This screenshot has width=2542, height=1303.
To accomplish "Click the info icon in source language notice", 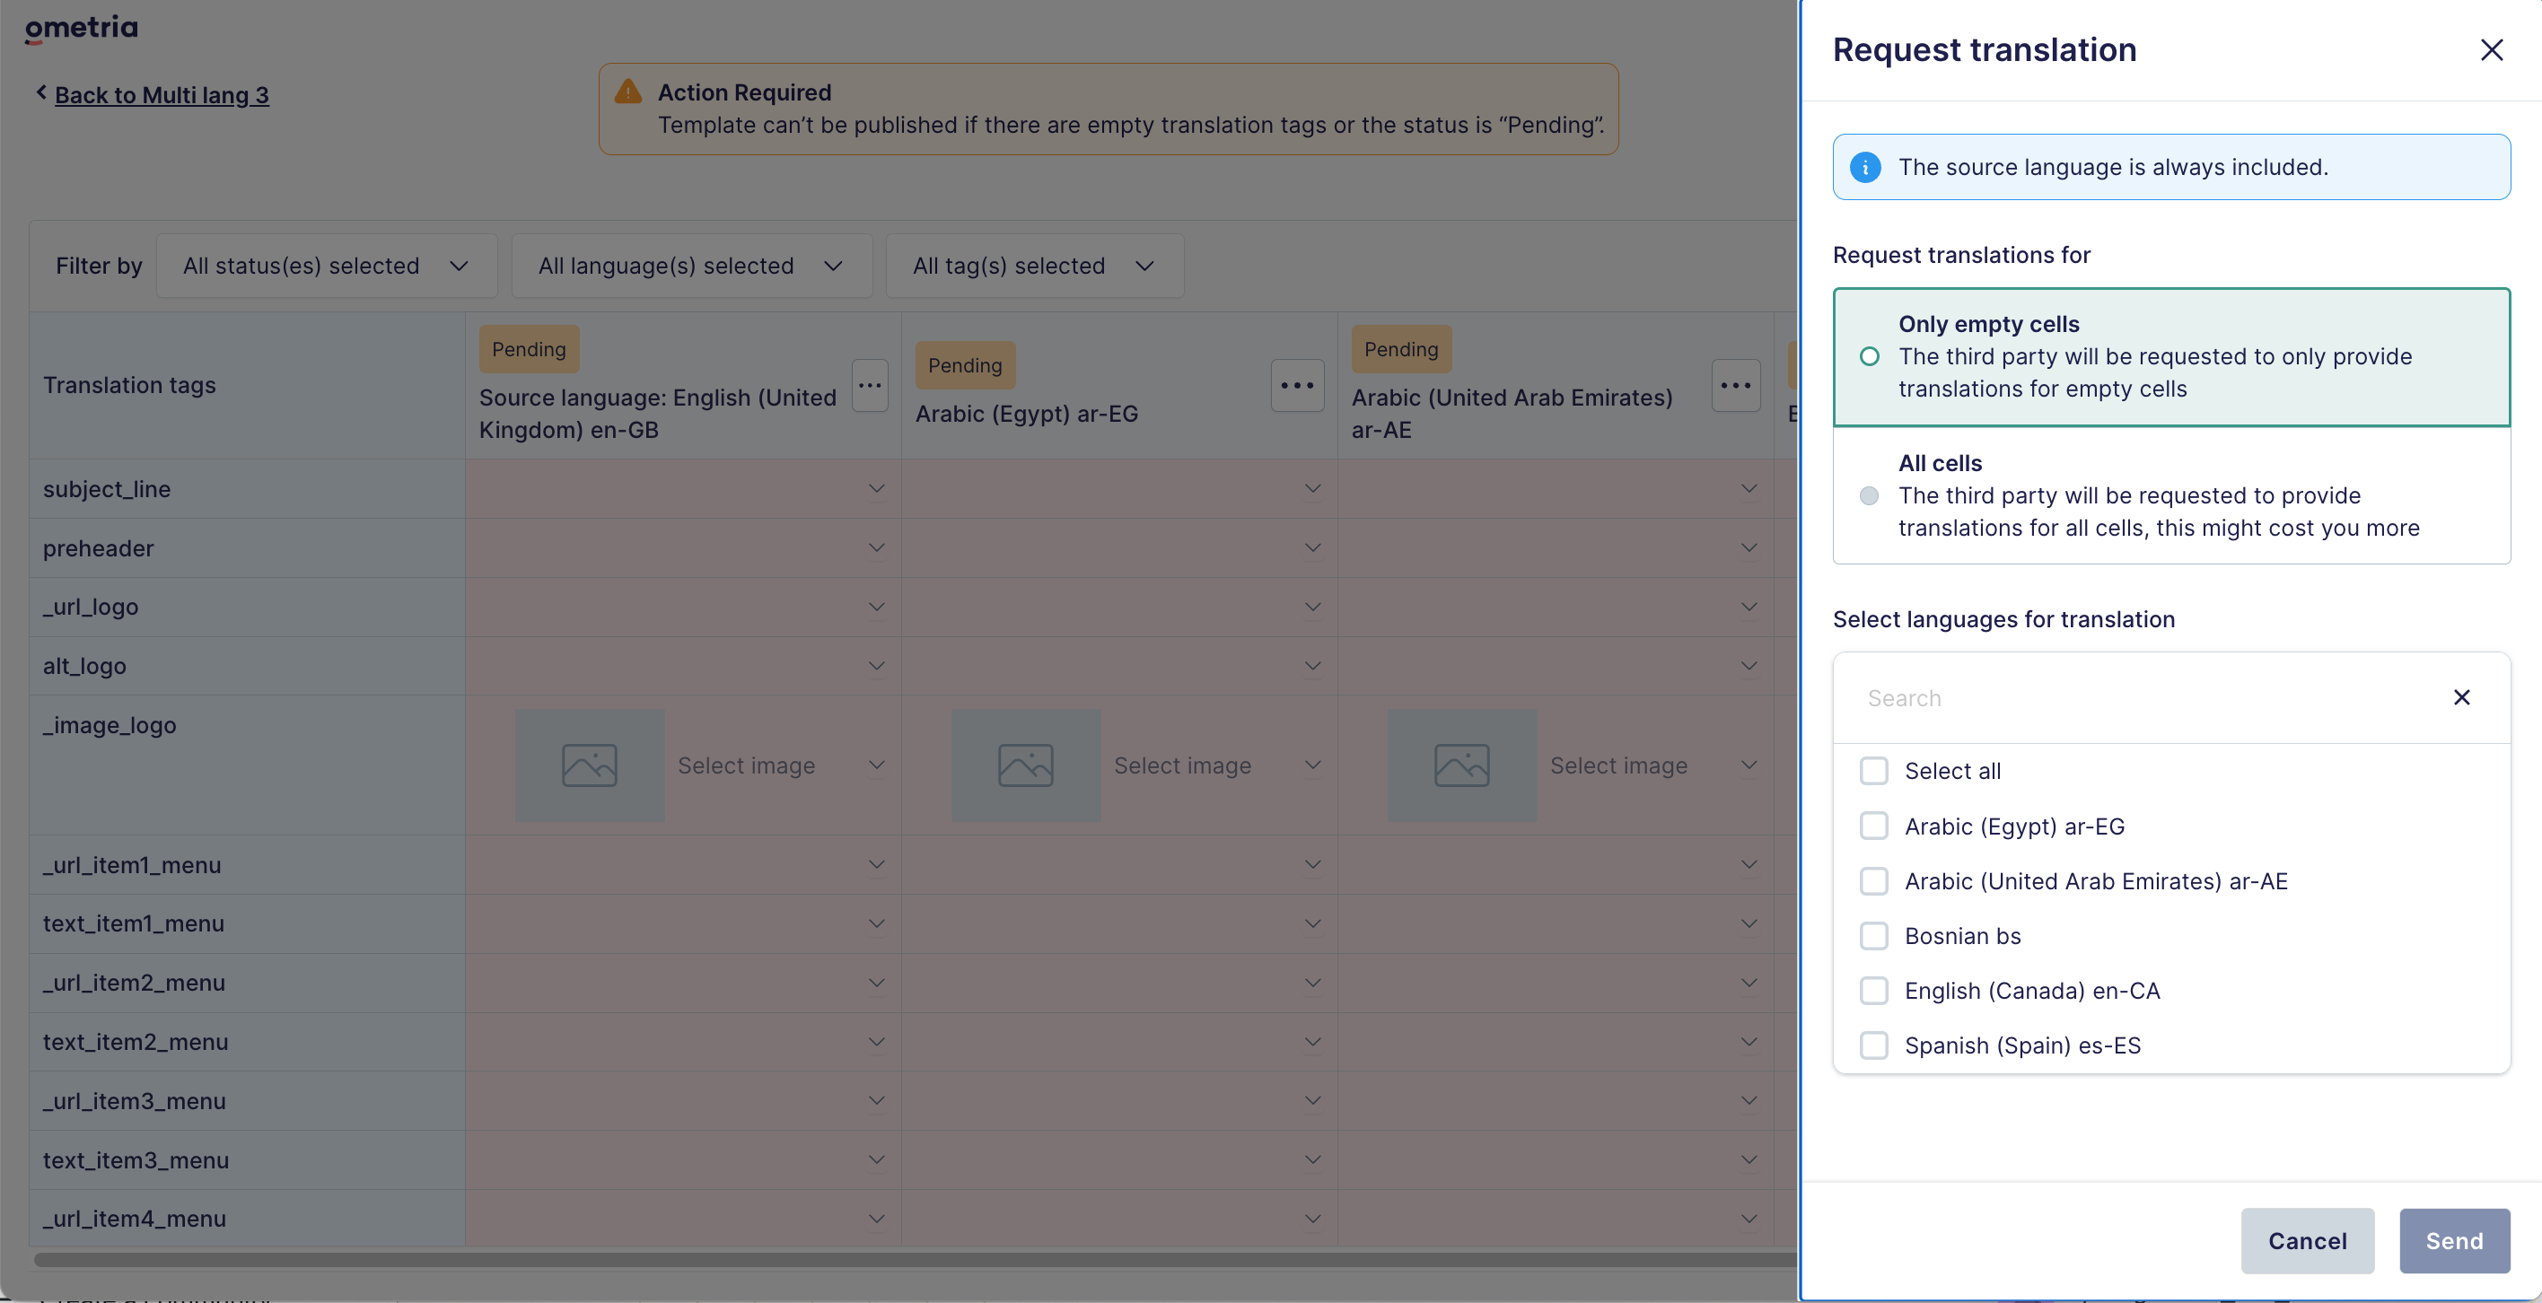I will tap(1864, 167).
